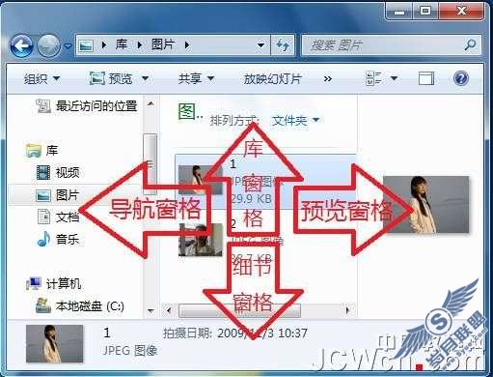Viewport: 493px width, 377px height.
Task: Show more toolbar commands with » chevron
Action: (327, 79)
